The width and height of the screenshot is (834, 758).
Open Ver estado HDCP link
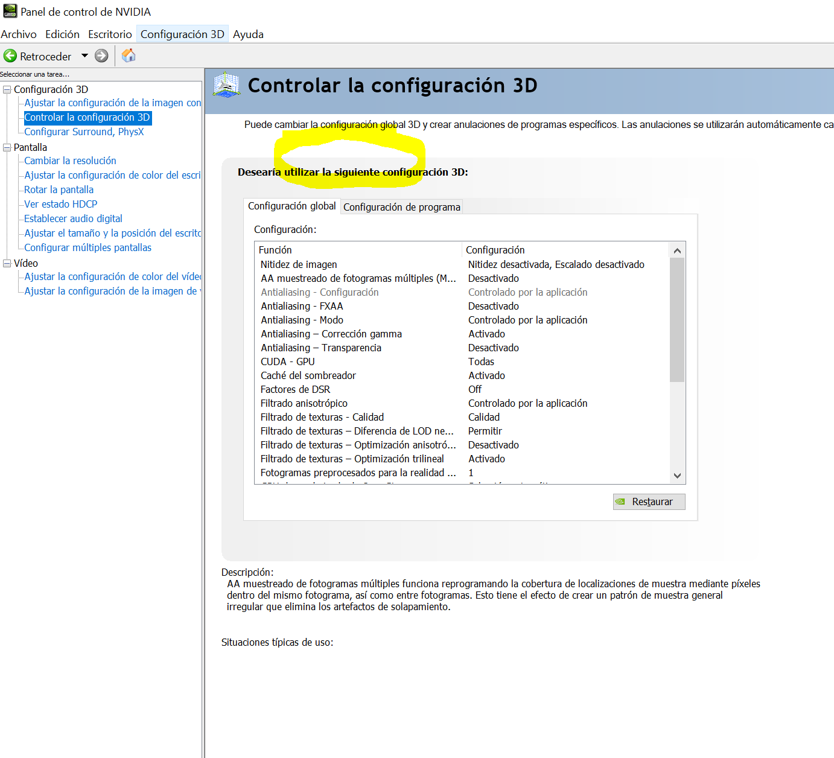point(60,204)
